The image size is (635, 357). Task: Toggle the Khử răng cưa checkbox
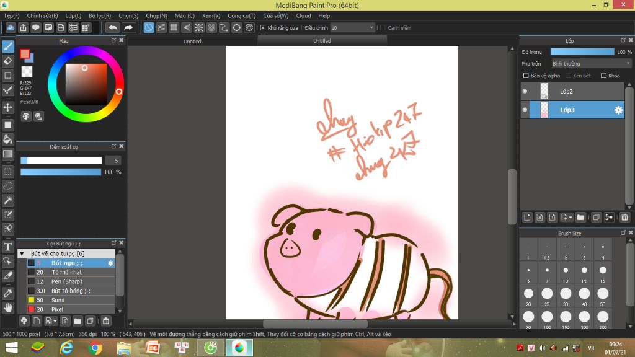(263, 28)
